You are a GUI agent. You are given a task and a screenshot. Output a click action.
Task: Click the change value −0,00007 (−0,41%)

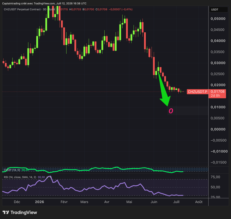click(121, 9)
